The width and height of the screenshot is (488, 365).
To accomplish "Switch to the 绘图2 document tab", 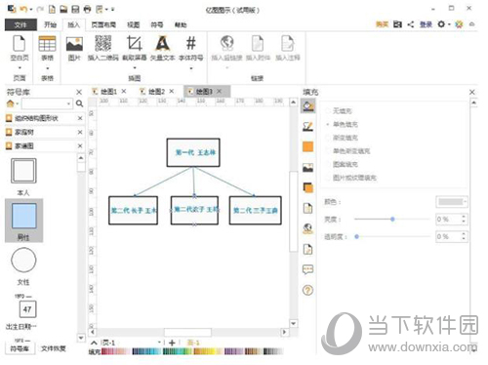I will point(156,92).
